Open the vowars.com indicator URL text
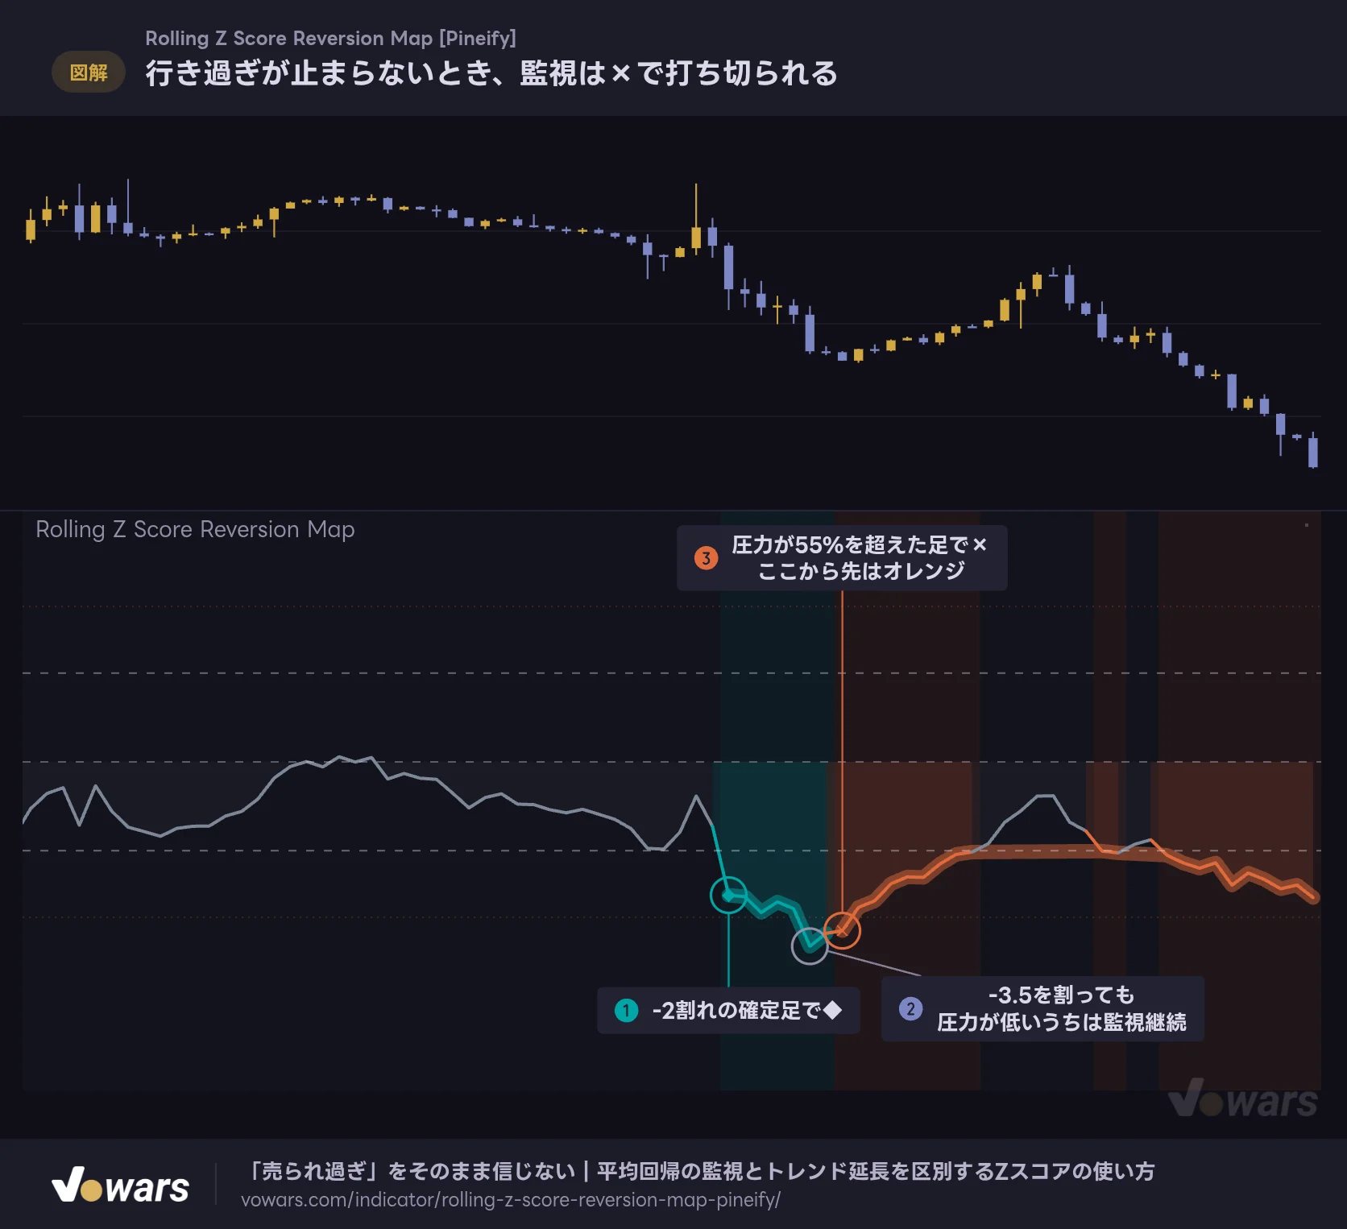The image size is (1347, 1229). point(511,1199)
